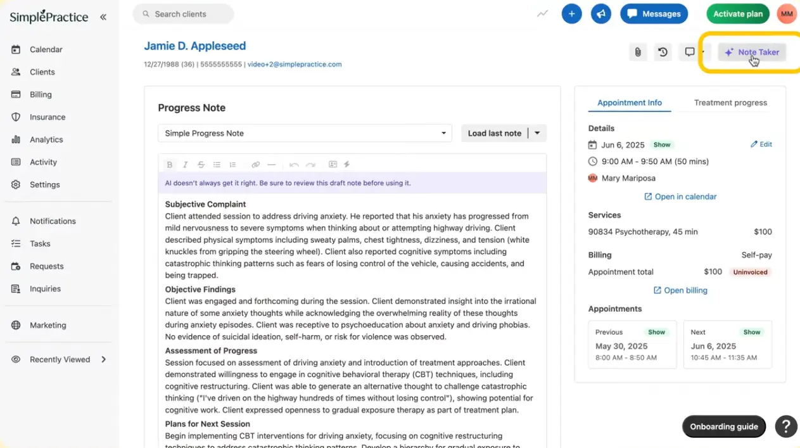800x448 pixels.
Task: Open the Previous appointment May 30, 2025 card
Action: pyautogui.click(x=632, y=345)
